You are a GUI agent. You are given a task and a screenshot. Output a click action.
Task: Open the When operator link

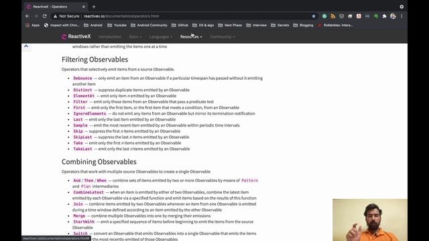point(101,180)
